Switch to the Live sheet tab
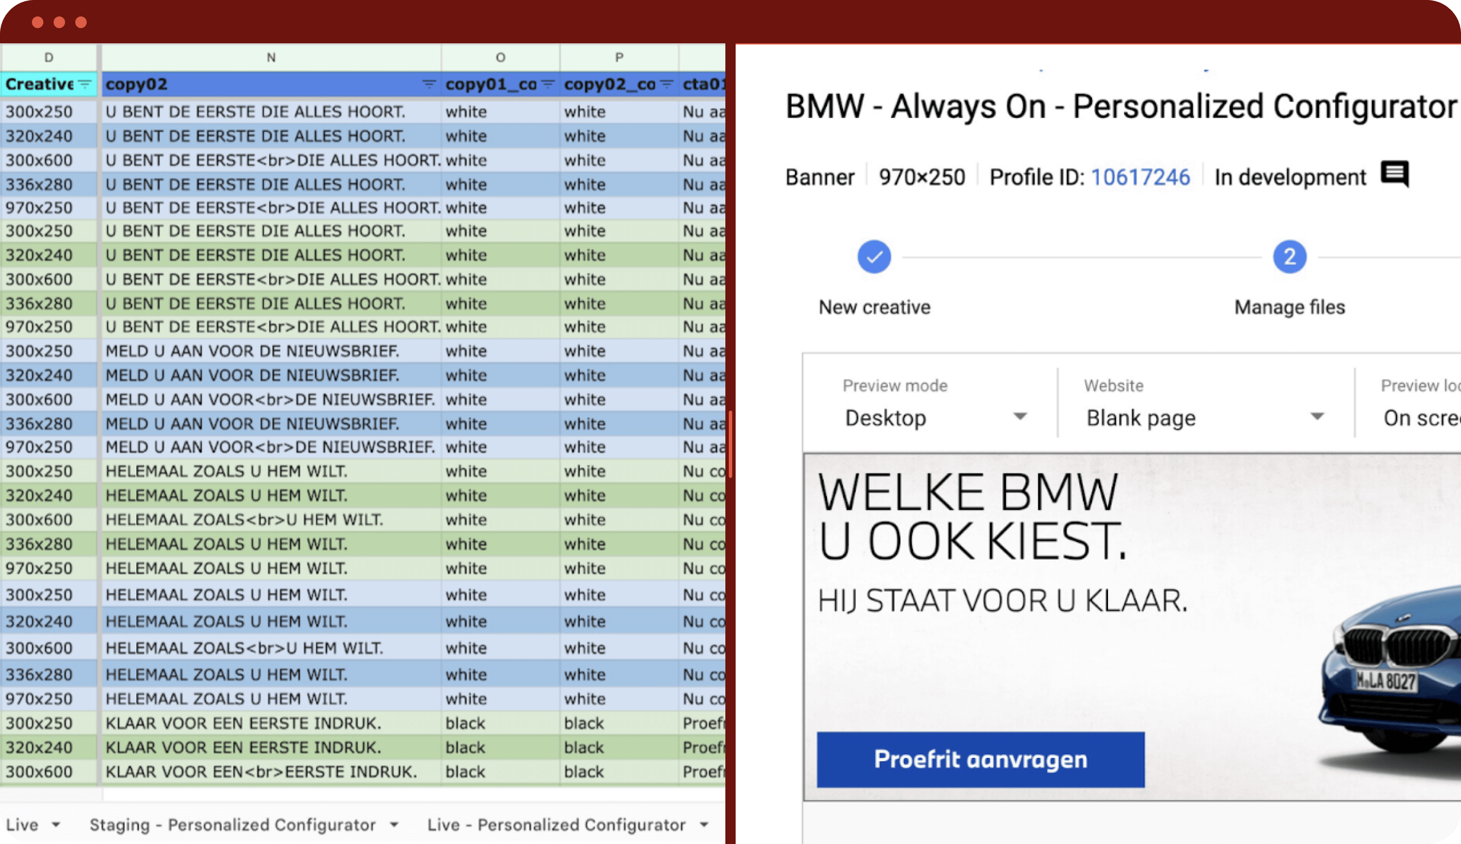Image resolution: width=1461 pixels, height=844 pixels. 22,824
